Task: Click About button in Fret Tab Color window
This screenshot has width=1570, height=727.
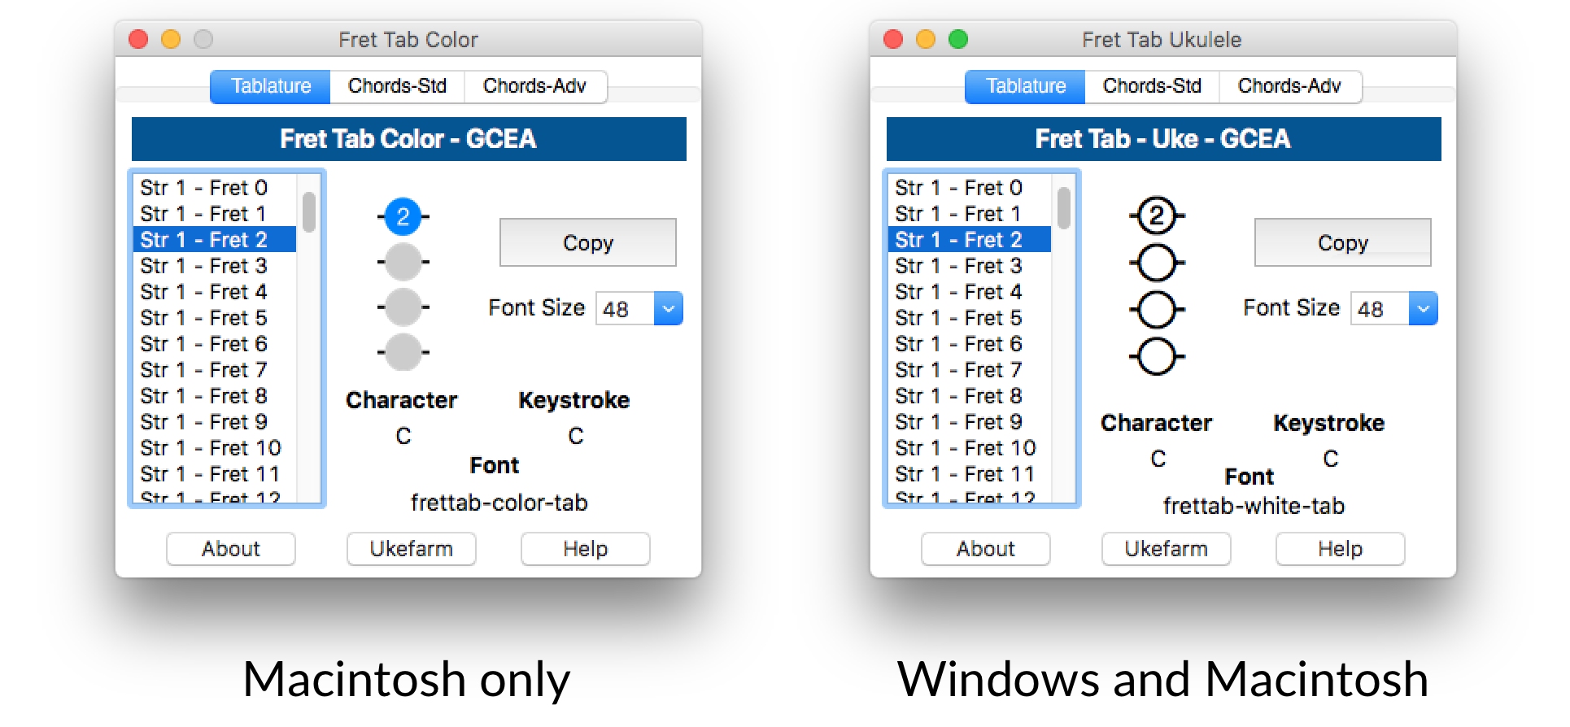Action: 231,549
